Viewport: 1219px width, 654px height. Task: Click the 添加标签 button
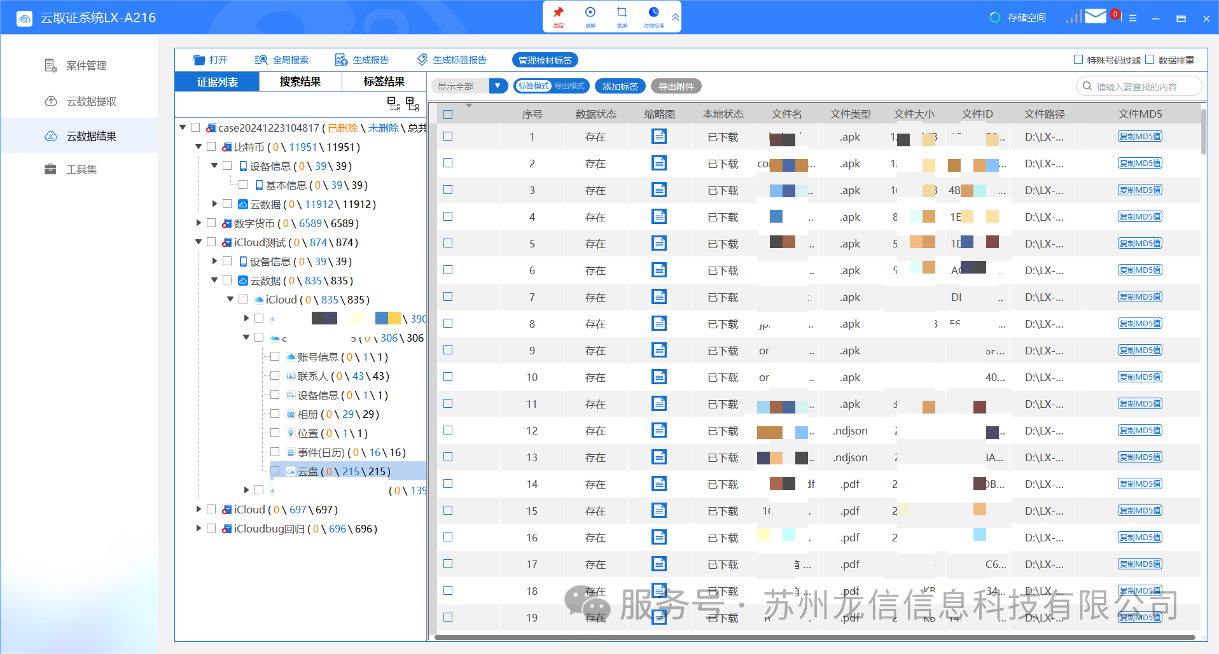point(620,87)
